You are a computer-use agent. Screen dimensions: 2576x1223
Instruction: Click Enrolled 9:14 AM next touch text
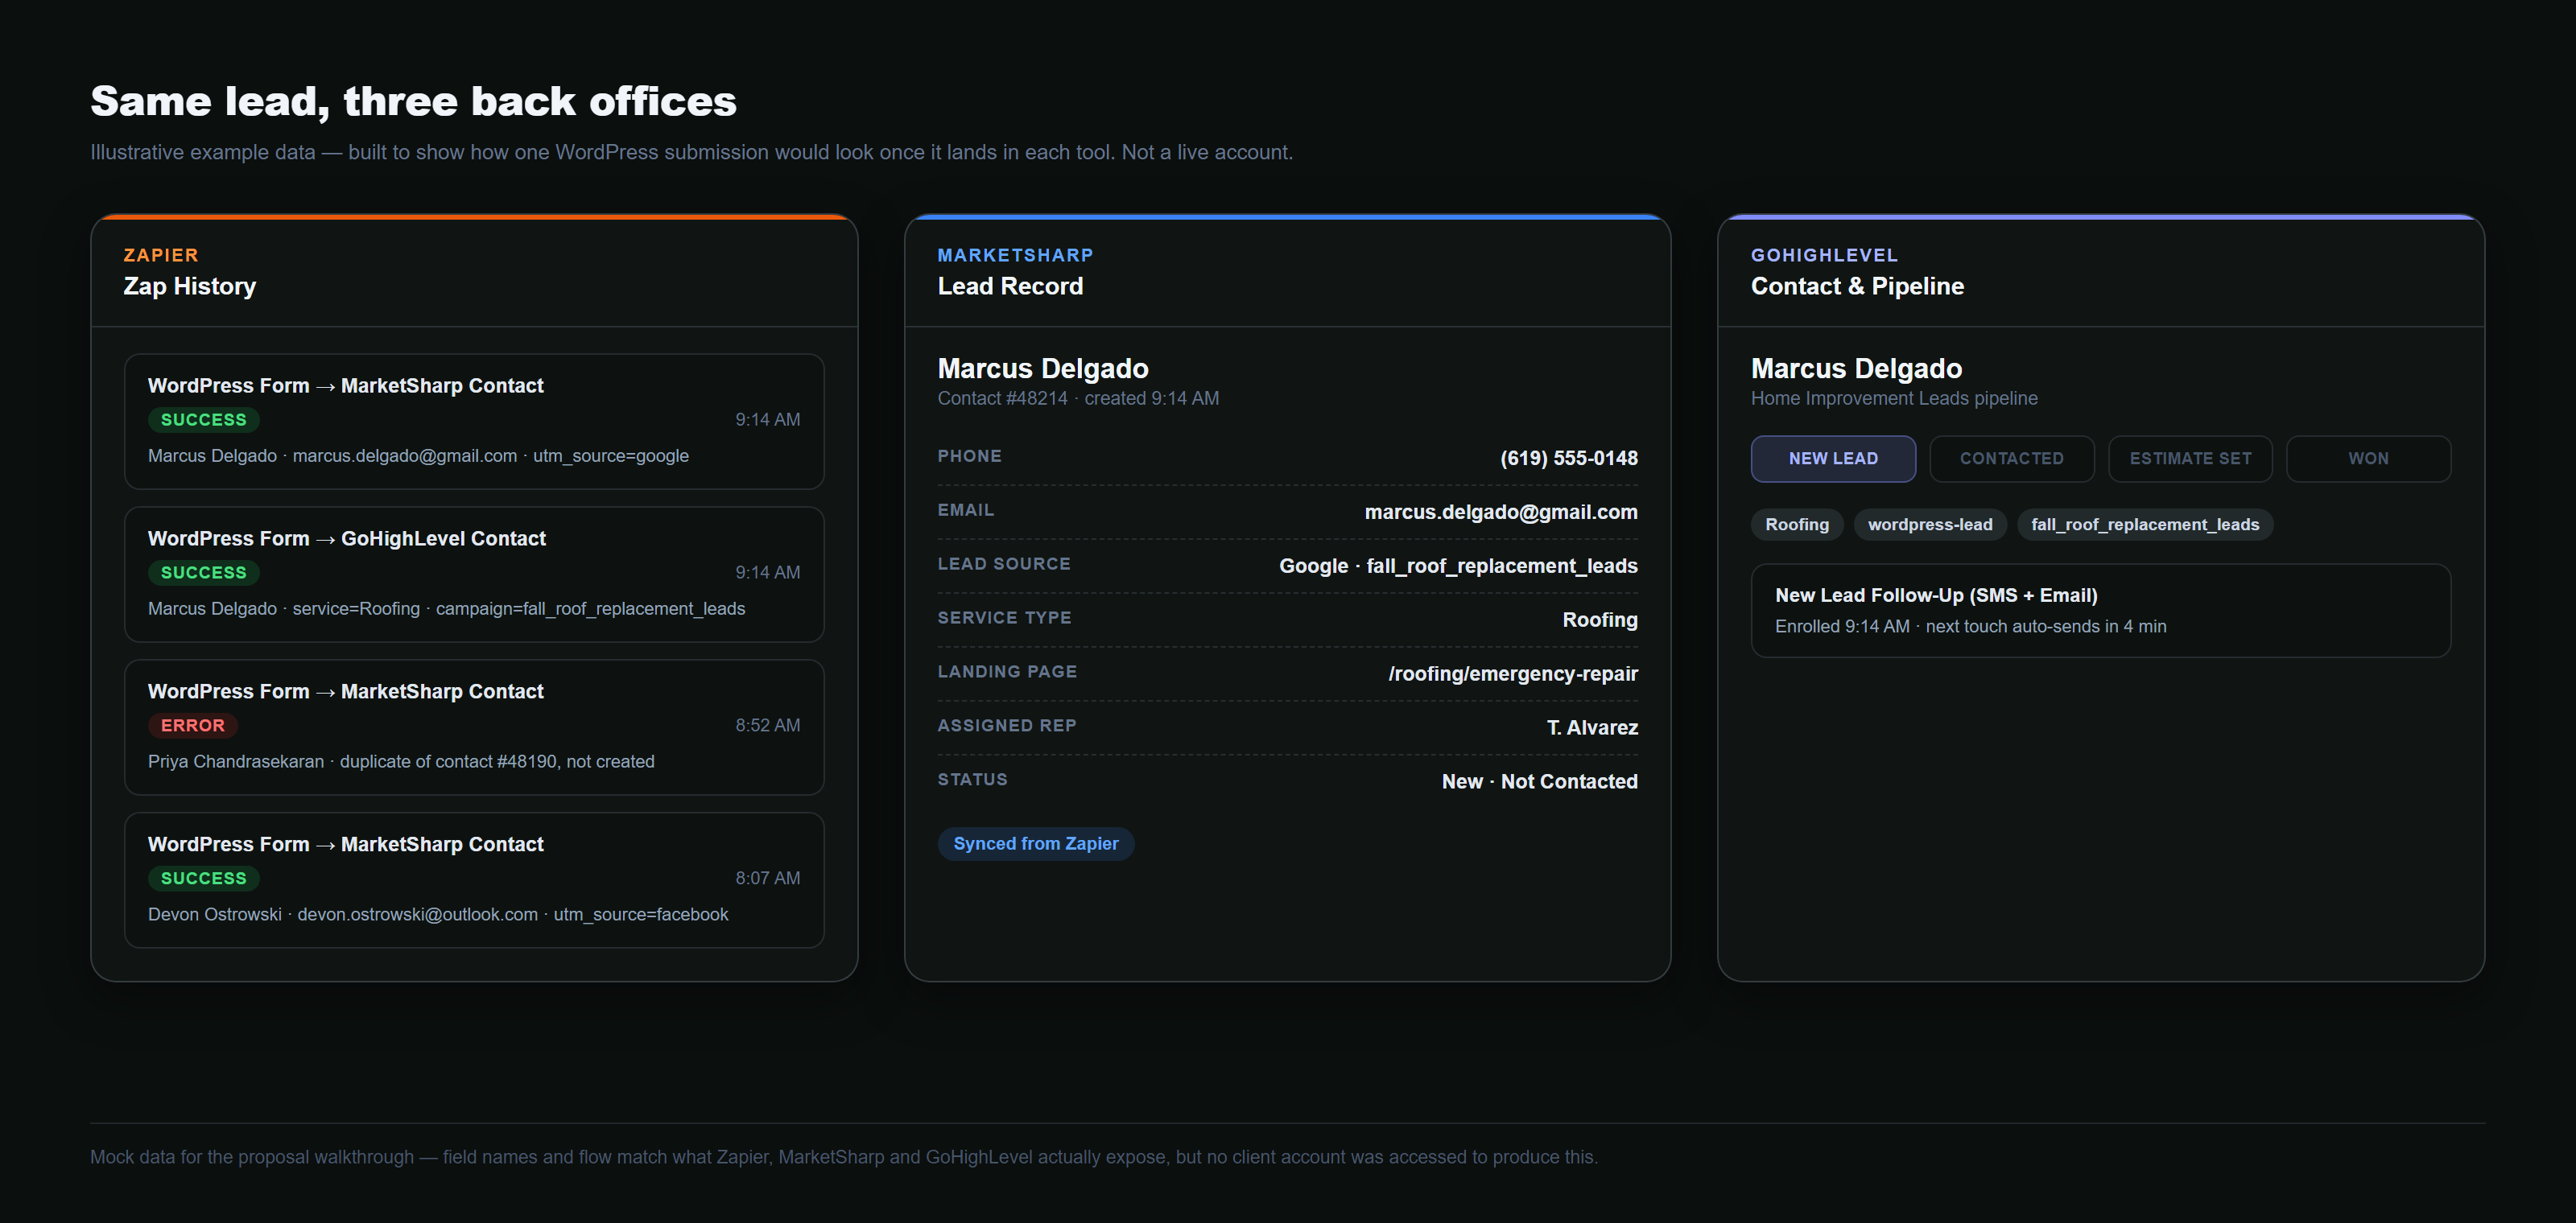click(x=1970, y=627)
